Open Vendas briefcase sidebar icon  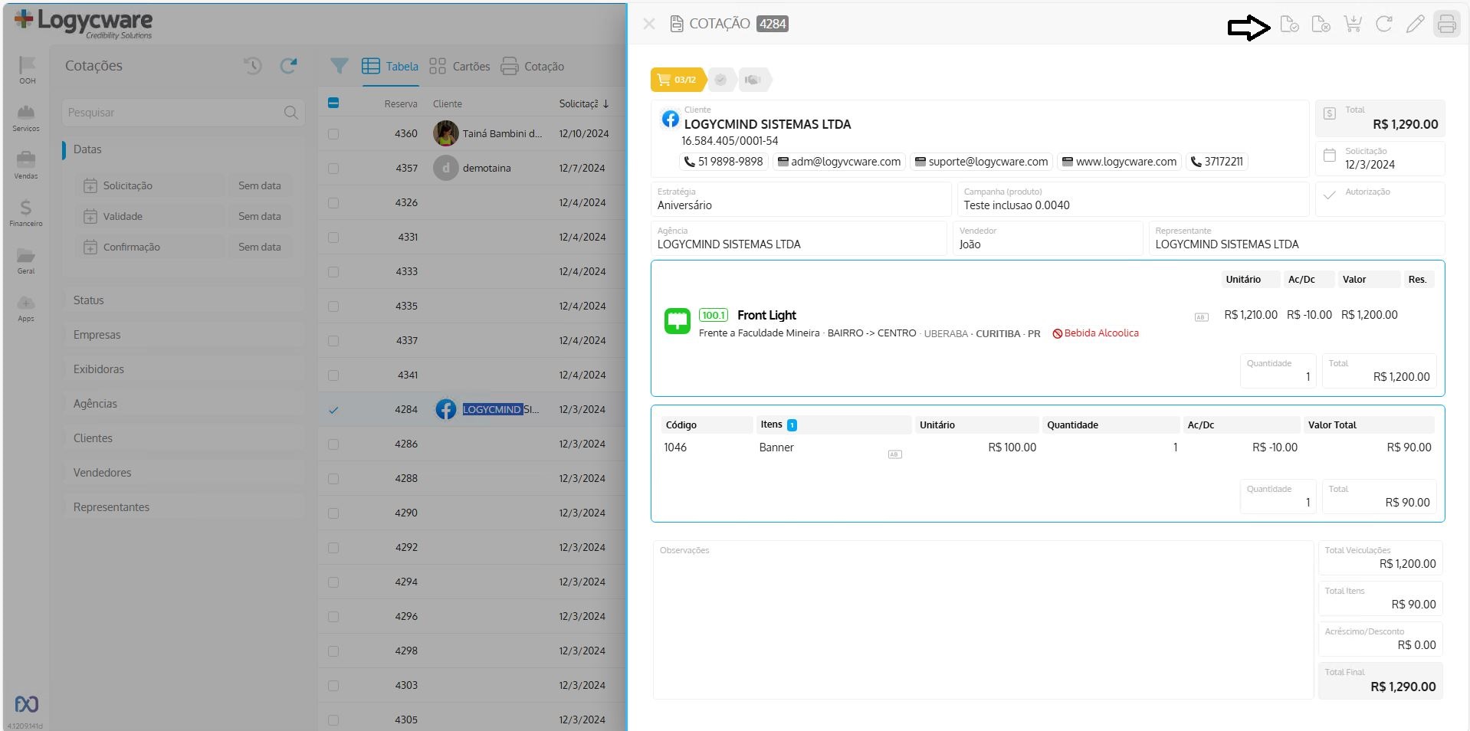[26, 165]
